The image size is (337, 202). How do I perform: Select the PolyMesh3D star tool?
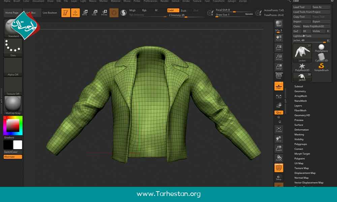pyautogui.click(x=302, y=67)
